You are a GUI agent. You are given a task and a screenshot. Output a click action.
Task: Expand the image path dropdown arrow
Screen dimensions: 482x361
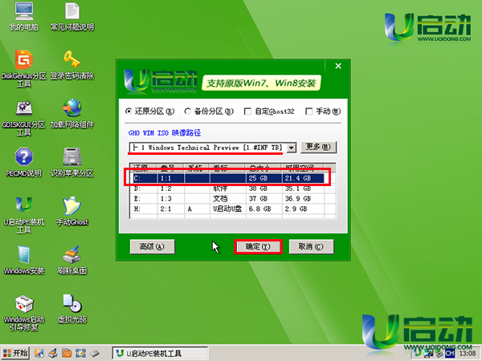pyautogui.click(x=292, y=148)
